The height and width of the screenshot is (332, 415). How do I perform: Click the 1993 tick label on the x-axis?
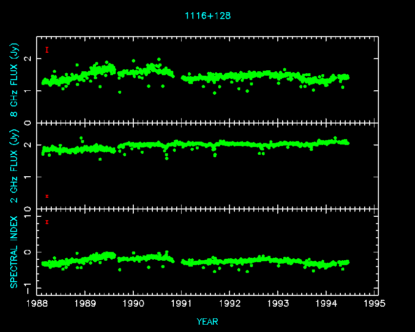point(278,304)
